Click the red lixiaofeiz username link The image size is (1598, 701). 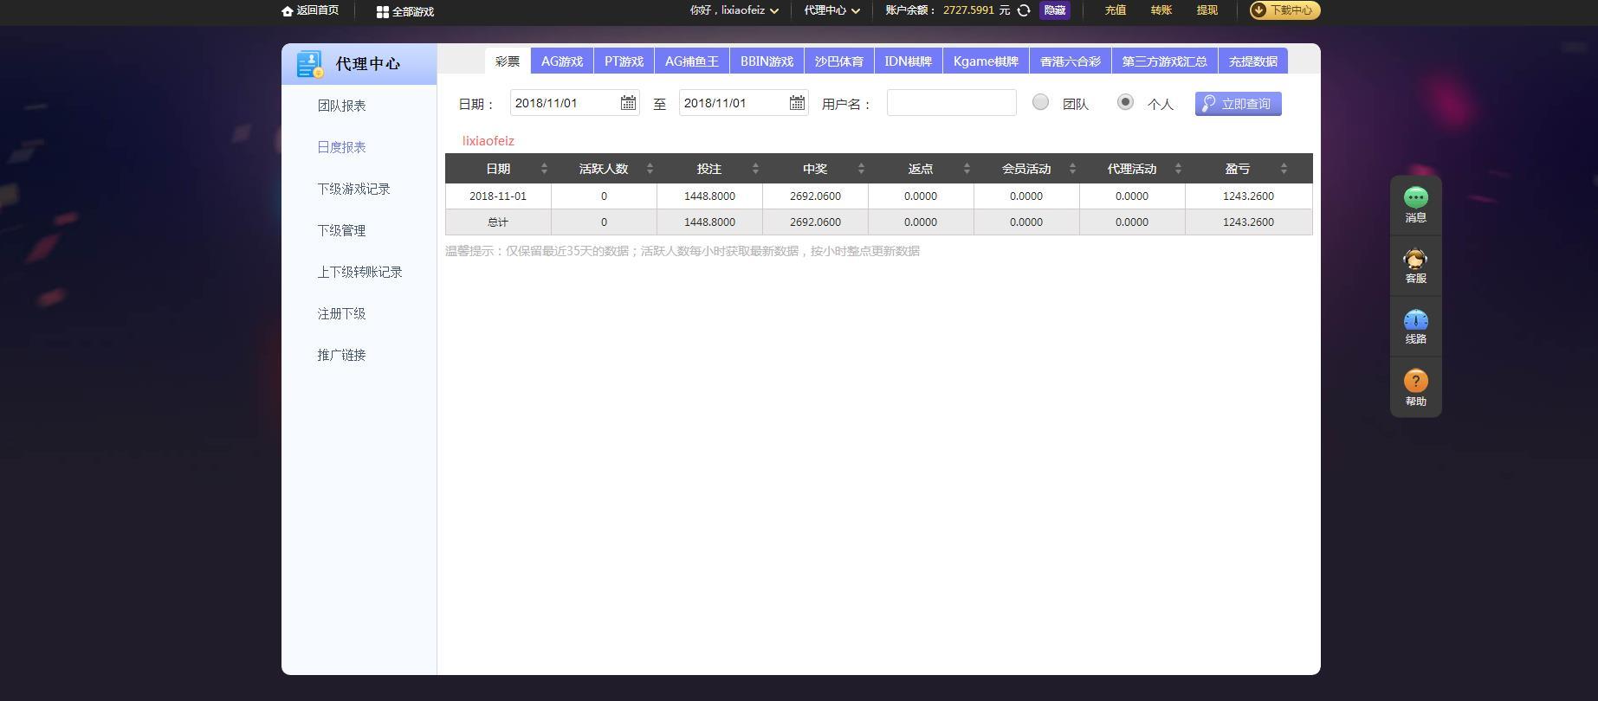tap(488, 141)
